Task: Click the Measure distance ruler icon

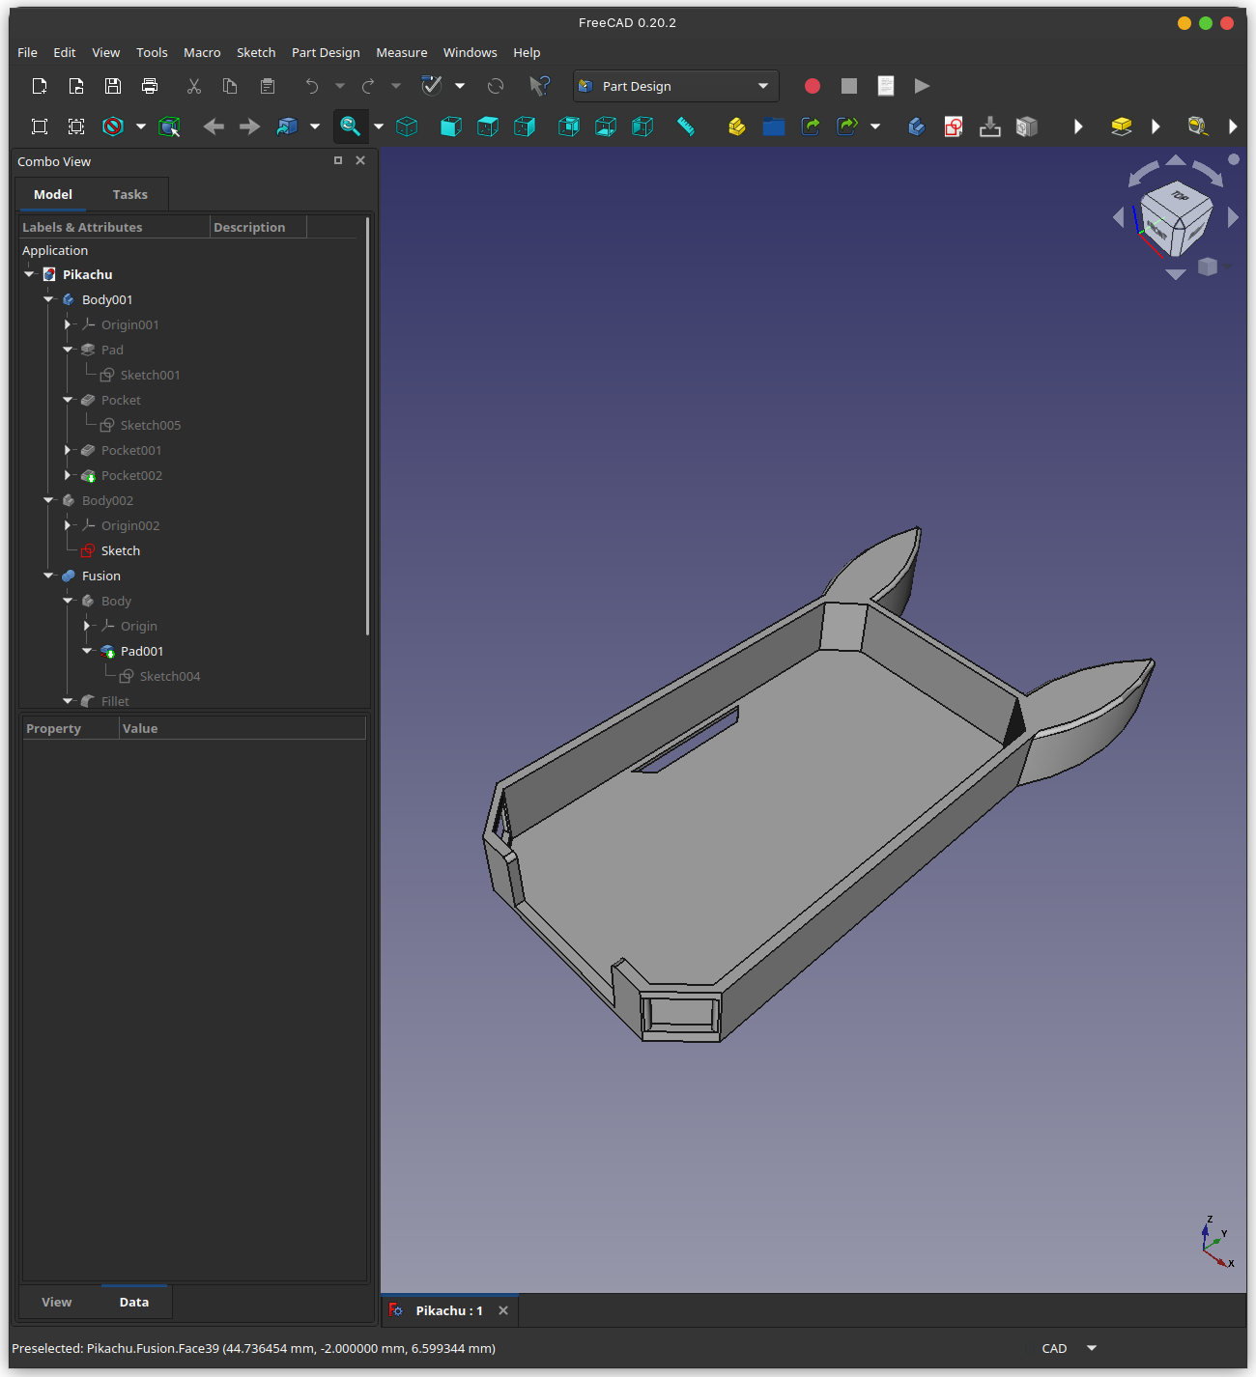Action: 686,126
